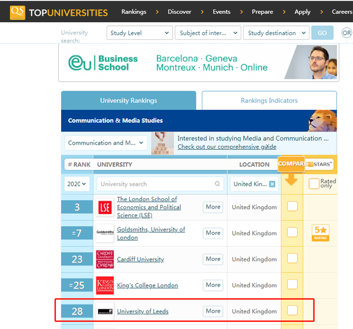Tick the compare checkbox for LSE
The width and height of the screenshot is (353, 329).
292,206
